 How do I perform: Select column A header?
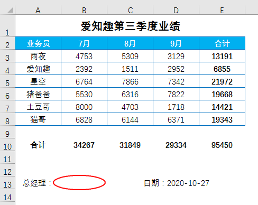point(38,10)
